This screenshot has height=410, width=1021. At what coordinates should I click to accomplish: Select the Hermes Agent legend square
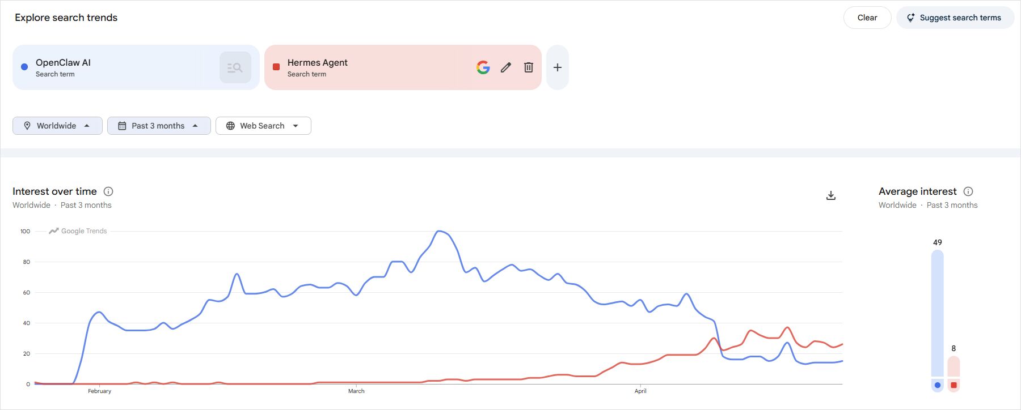tap(954, 385)
